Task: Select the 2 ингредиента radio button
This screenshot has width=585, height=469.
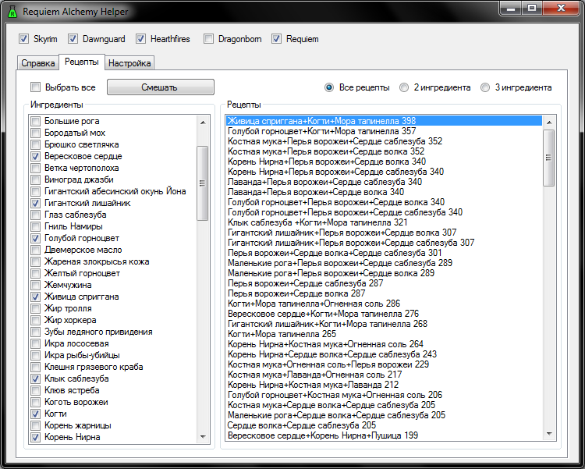Action: pos(404,87)
